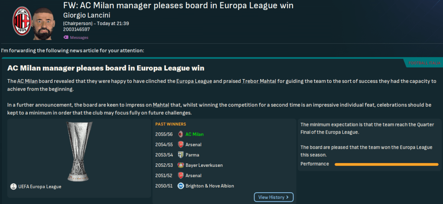Click the Europa League trophy image
Image resolution: width=443 pixels, height=204 pixels.
coord(79,150)
